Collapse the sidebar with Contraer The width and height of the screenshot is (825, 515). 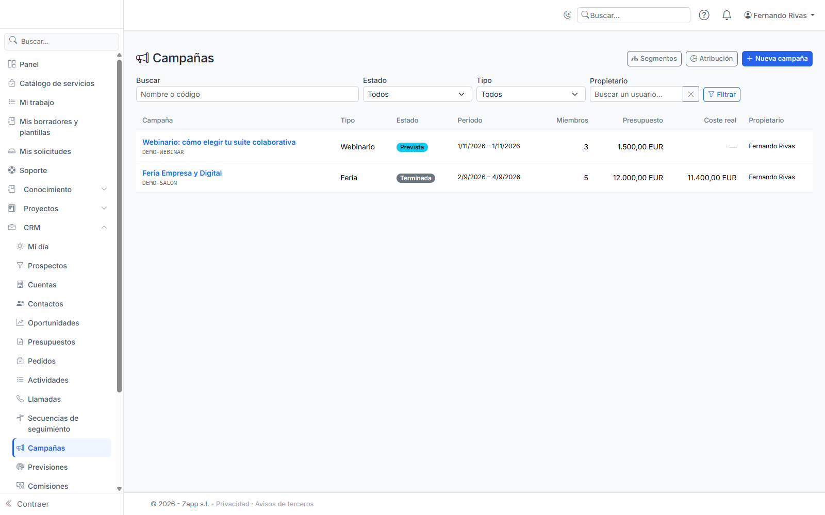(x=27, y=504)
